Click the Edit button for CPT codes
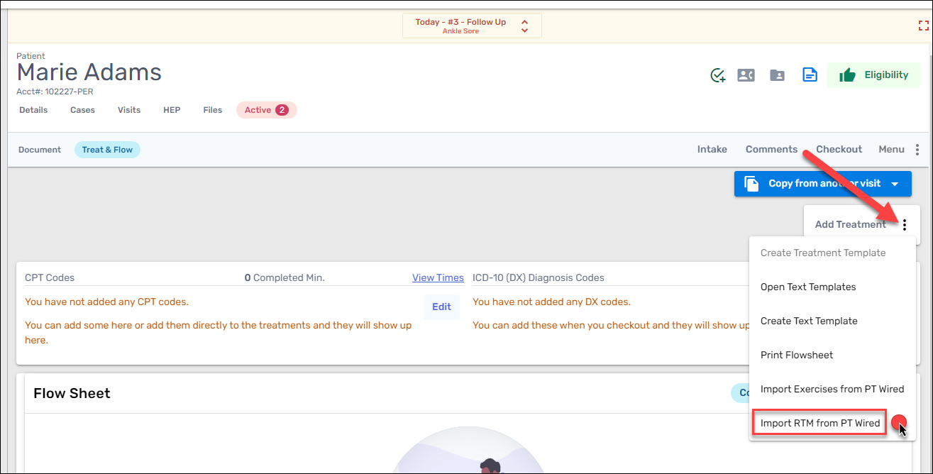933x474 pixels. point(441,307)
